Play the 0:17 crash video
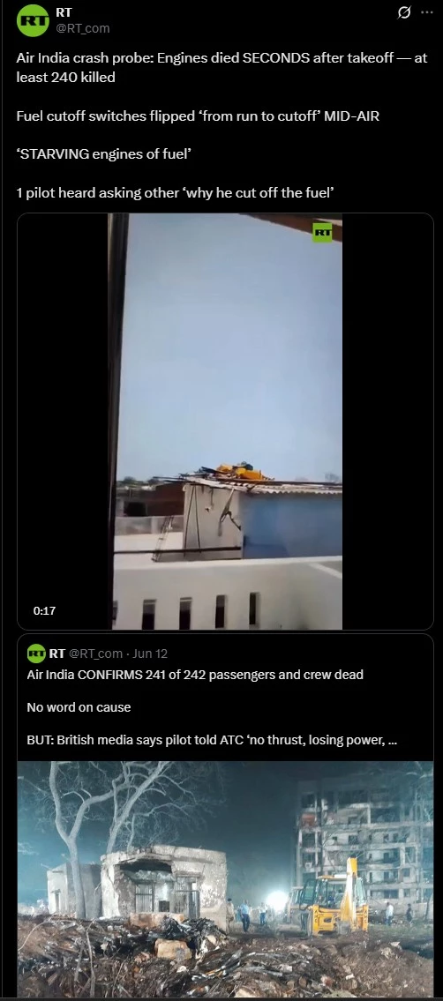The width and height of the screenshot is (443, 1001). coord(225,422)
